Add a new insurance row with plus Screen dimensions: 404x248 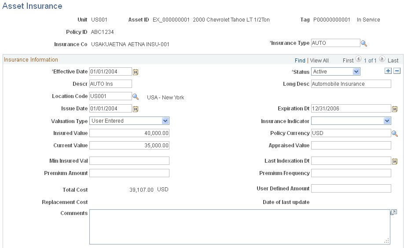coord(388,71)
